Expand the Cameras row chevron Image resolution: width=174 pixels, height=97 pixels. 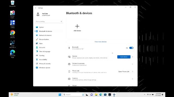pos(133,79)
